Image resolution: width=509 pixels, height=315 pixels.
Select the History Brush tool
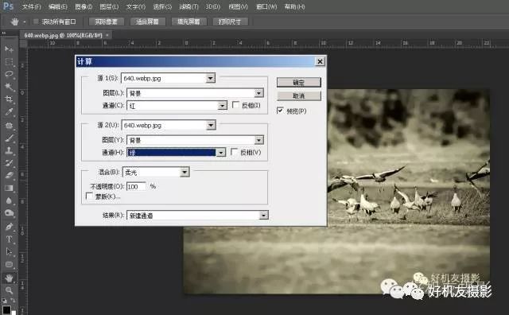9,163
